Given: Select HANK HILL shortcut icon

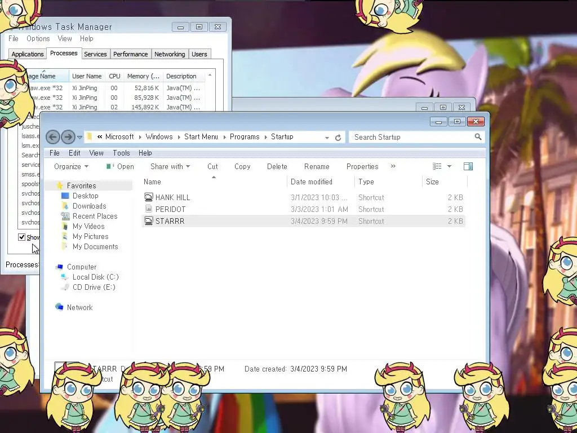Looking at the screenshot, I should coord(148,197).
